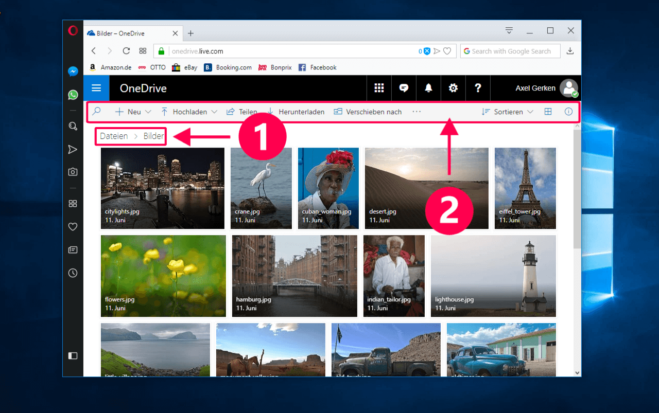
Task: Reload the OneDrive page
Action: (126, 51)
